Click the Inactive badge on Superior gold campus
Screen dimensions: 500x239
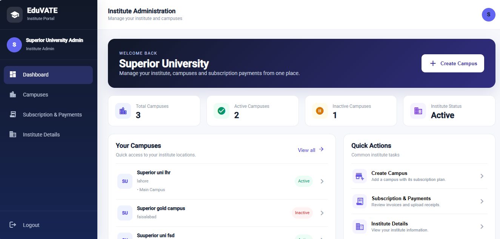pos(302,213)
